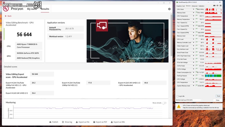
Task: Click the Procyon vertical scrollbar
Action: [171, 35]
